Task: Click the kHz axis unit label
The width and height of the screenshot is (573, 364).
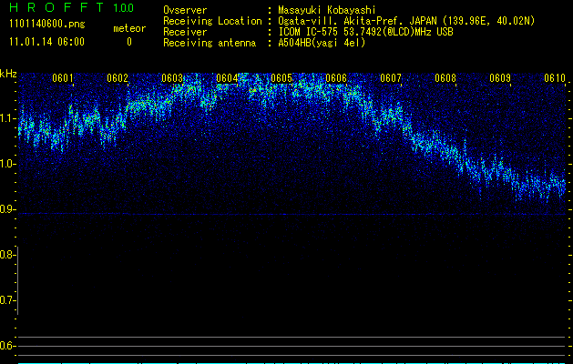Action: (x=8, y=73)
